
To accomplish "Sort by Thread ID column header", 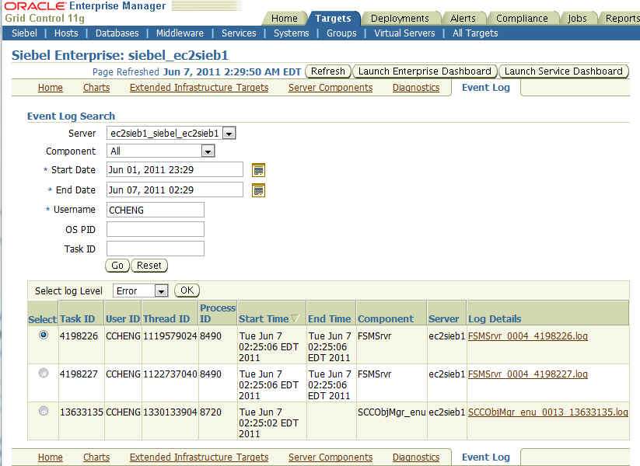I will coord(166,318).
